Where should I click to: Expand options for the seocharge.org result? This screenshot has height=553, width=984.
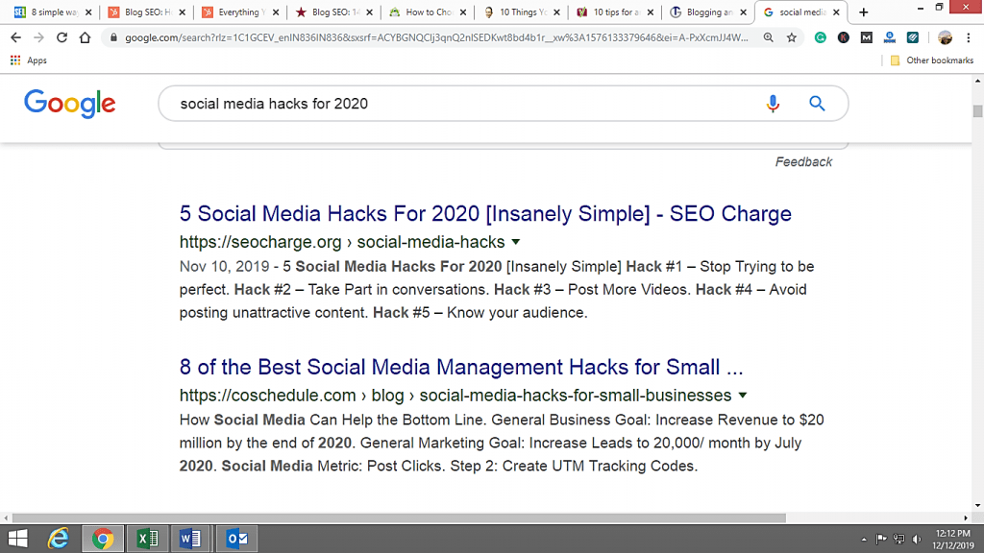(516, 242)
